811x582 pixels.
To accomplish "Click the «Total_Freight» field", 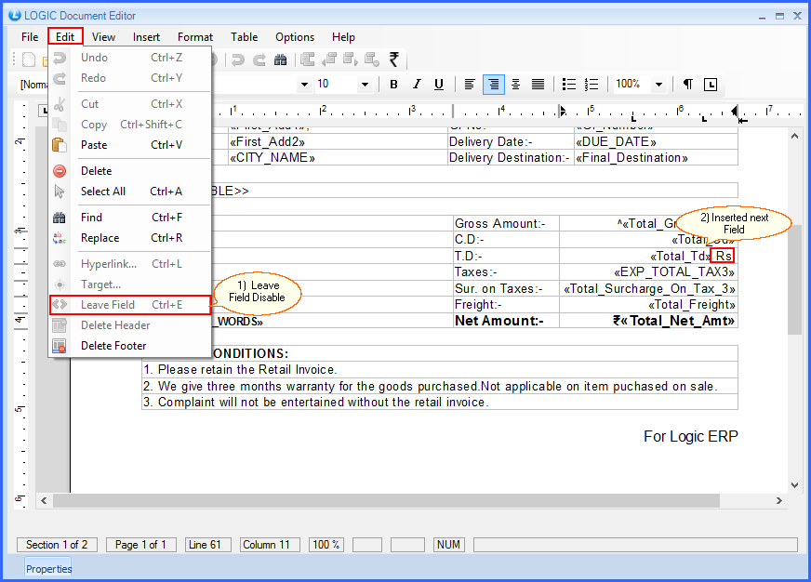I will (692, 305).
